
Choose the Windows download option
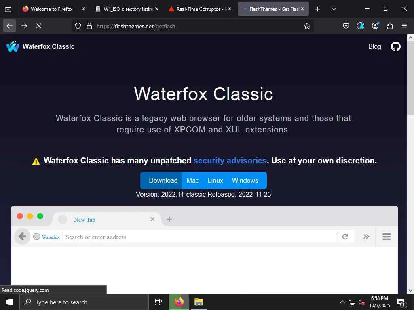point(245,180)
